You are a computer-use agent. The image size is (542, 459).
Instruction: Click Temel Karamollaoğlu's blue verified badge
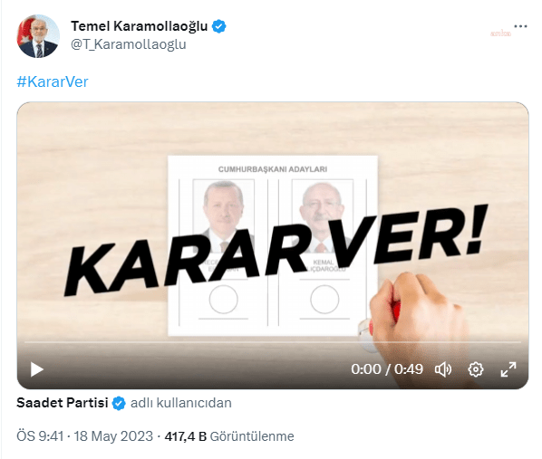pos(218,26)
